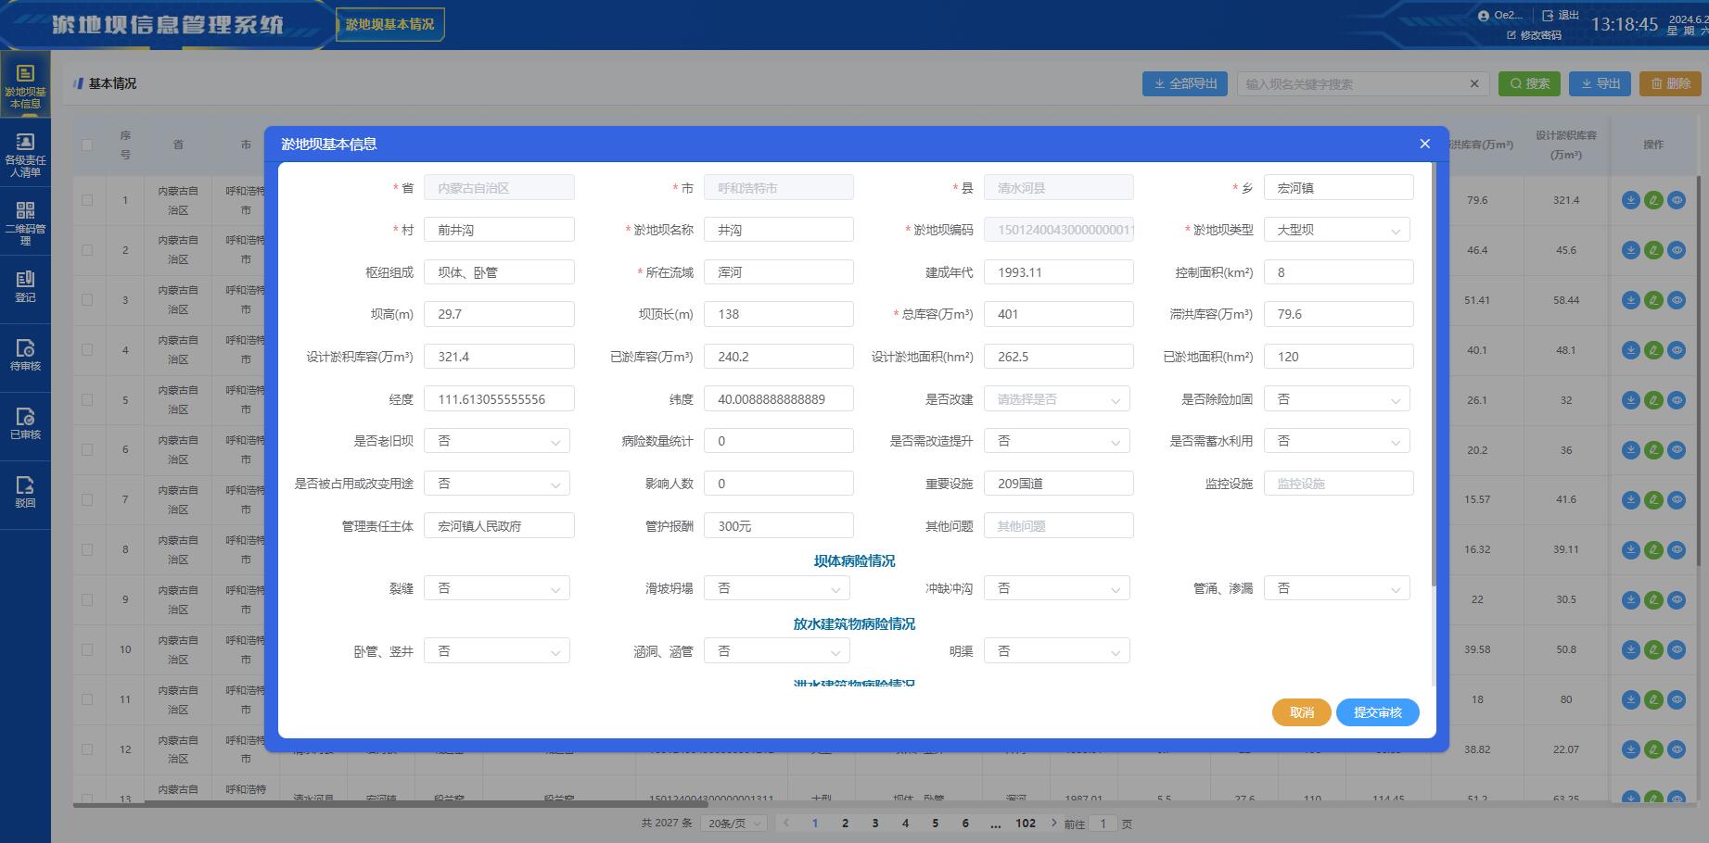Open the 是否需改造提升 dropdown
The height and width of the screenshot is (843, 1709).
1057,441
